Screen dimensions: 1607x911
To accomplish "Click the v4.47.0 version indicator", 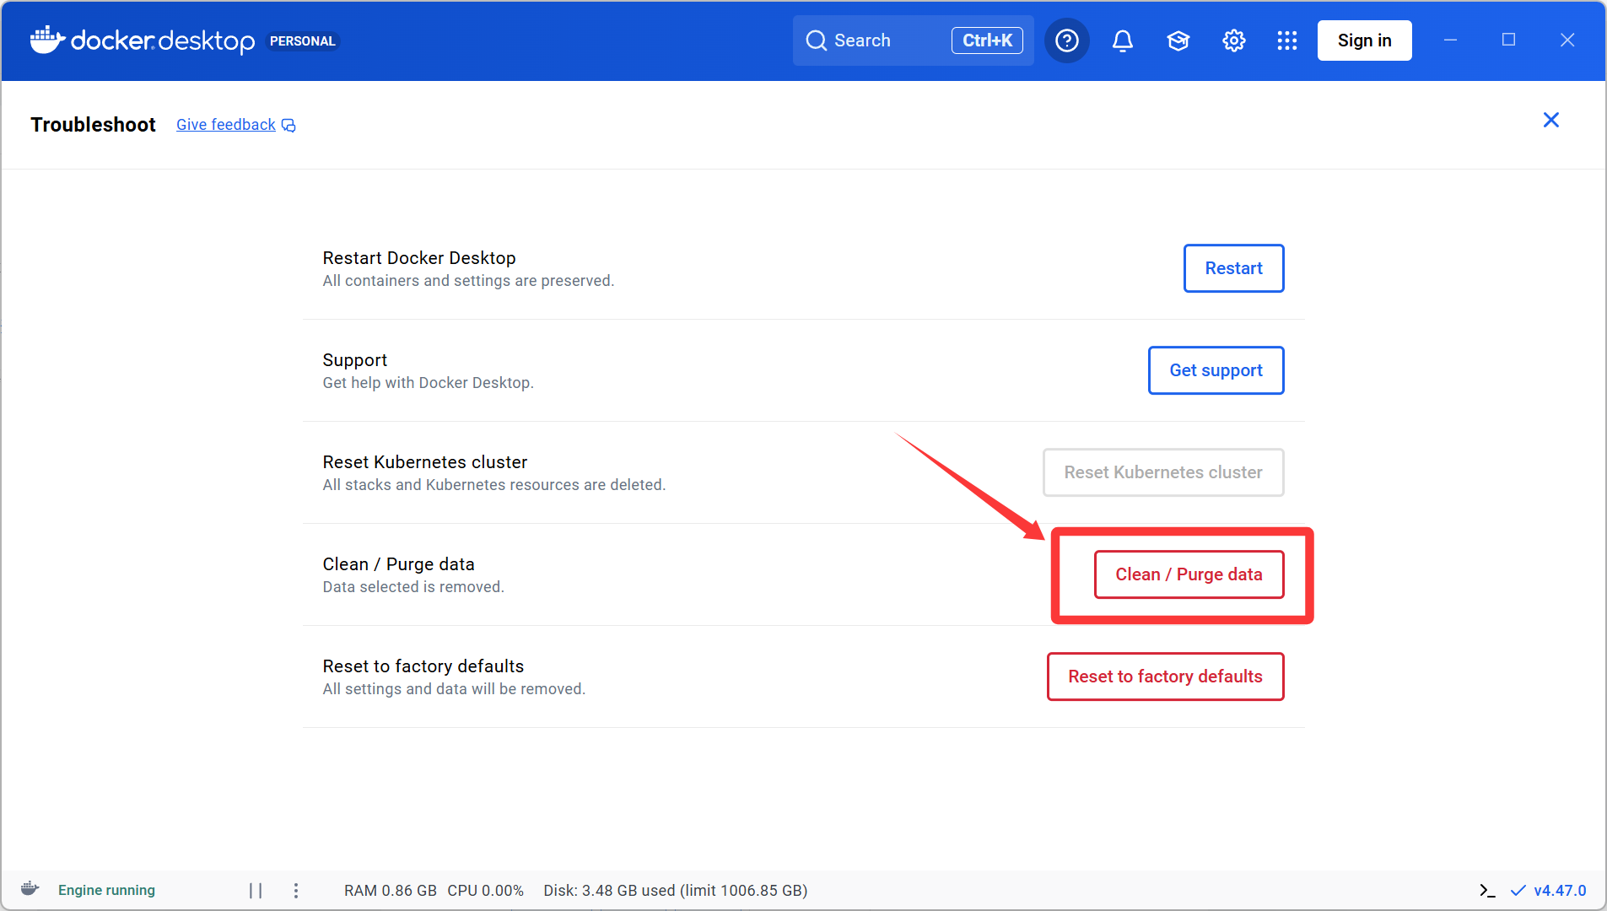I will (1549, 891).
